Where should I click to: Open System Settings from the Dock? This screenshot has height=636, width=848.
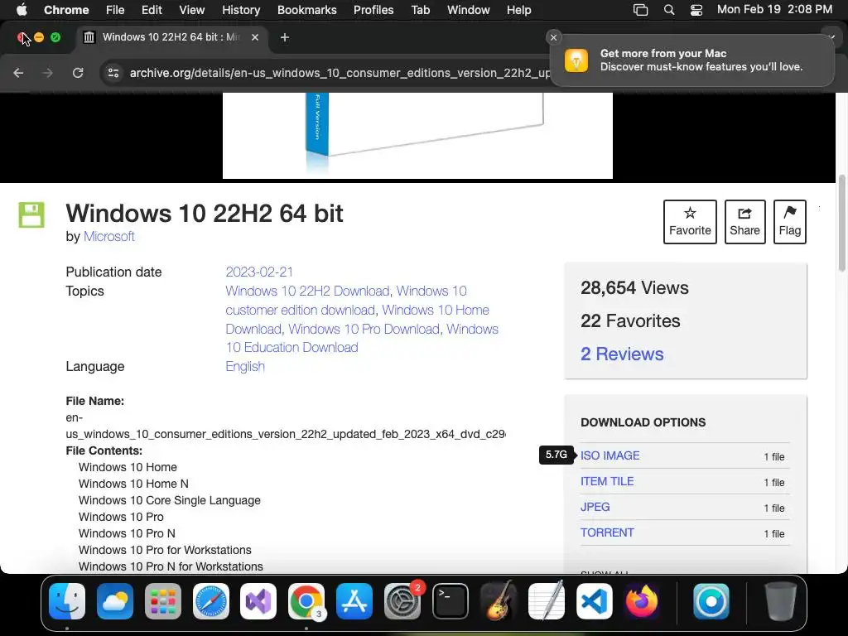tap(402, 601)
